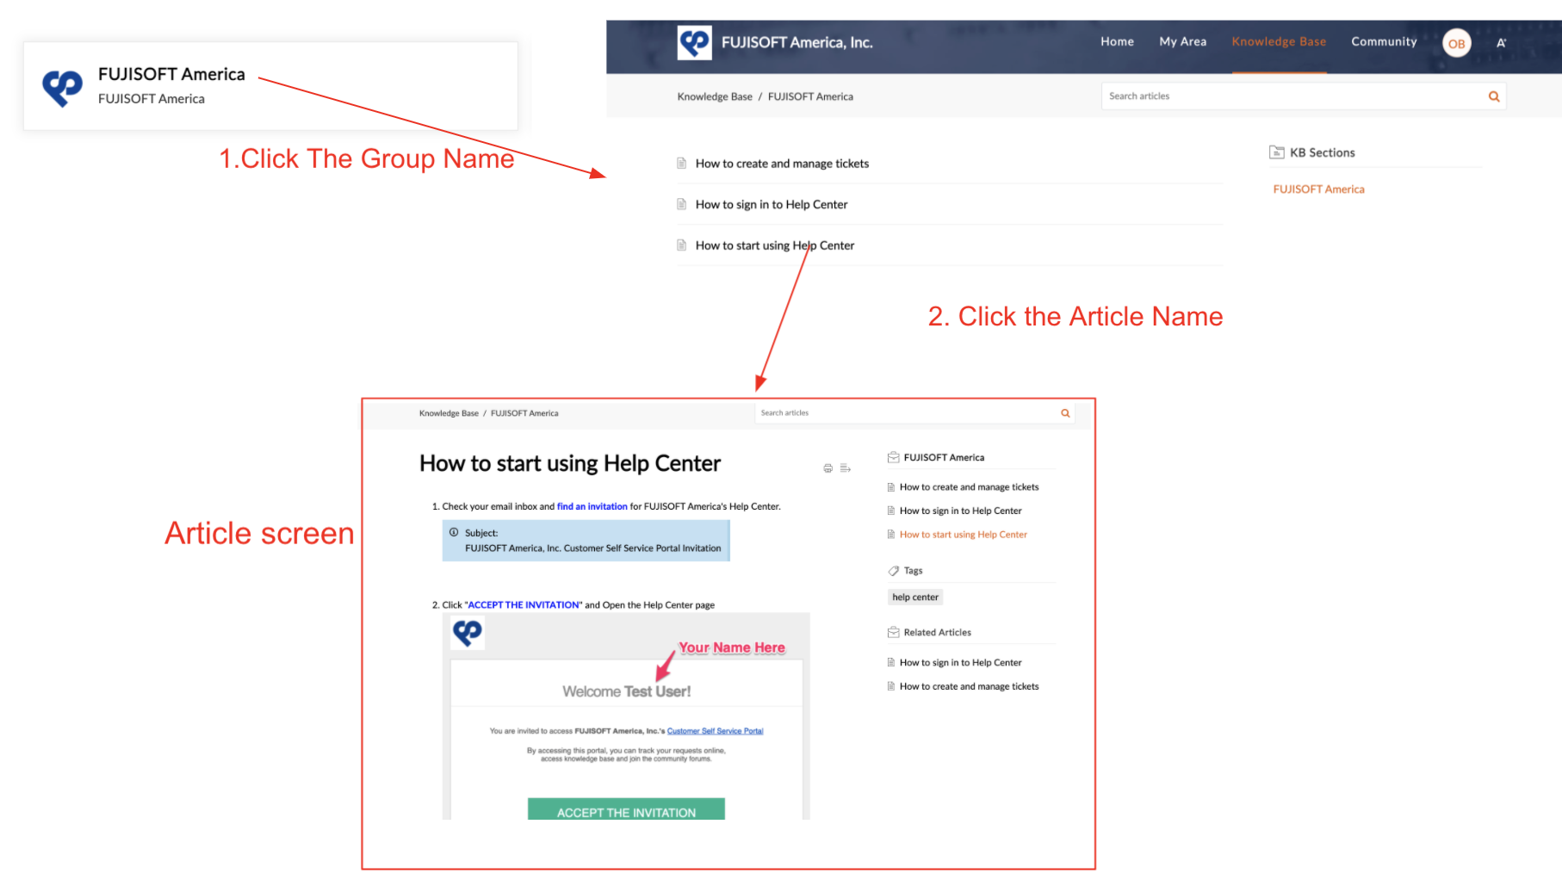Image resolution: width=1562 pixels, height=892 pixels.
Task: Click the document icon beside Related Articles' 'How to create and manage tickets'
Action: (891, 687)
